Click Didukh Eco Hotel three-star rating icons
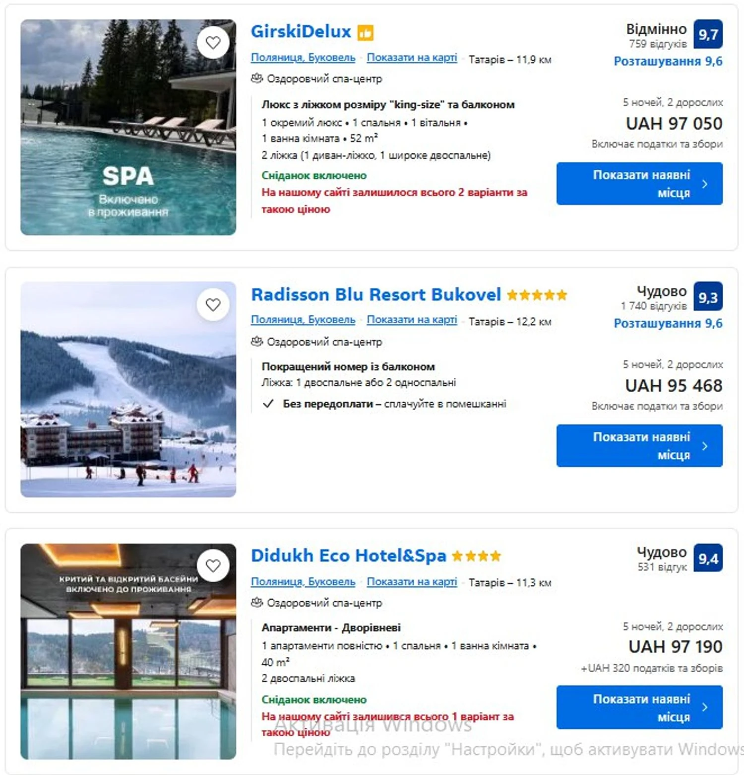The height and width of the screenshot is (775, 744). coord(476,556)
